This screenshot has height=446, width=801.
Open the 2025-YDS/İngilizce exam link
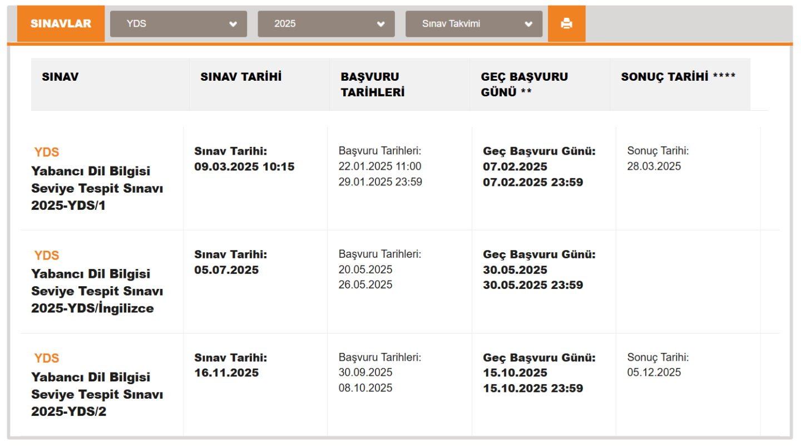point(97,291)
